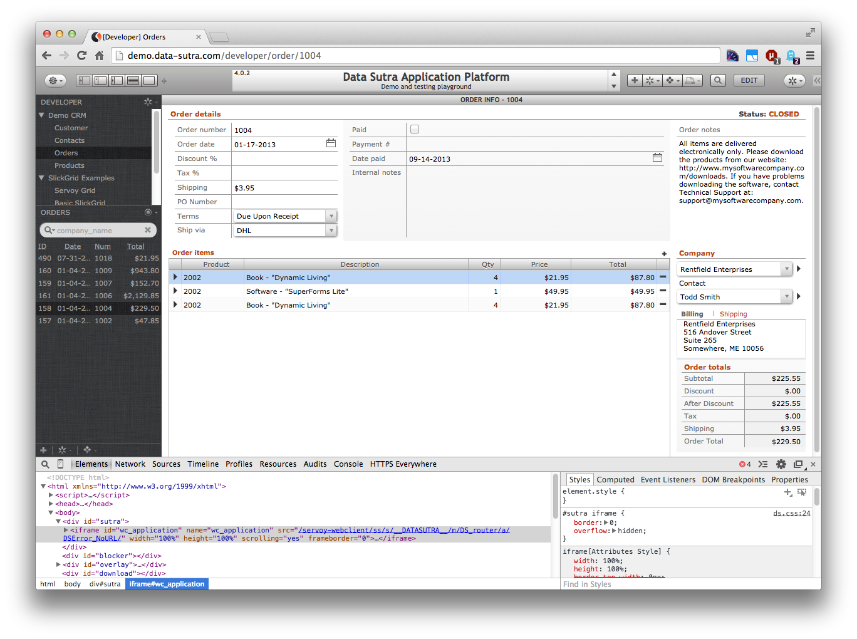The width and height of the screenshot is (857, 639).
Task: Remove the Software SuperForms Lite item row
Action: coord(663,291)
